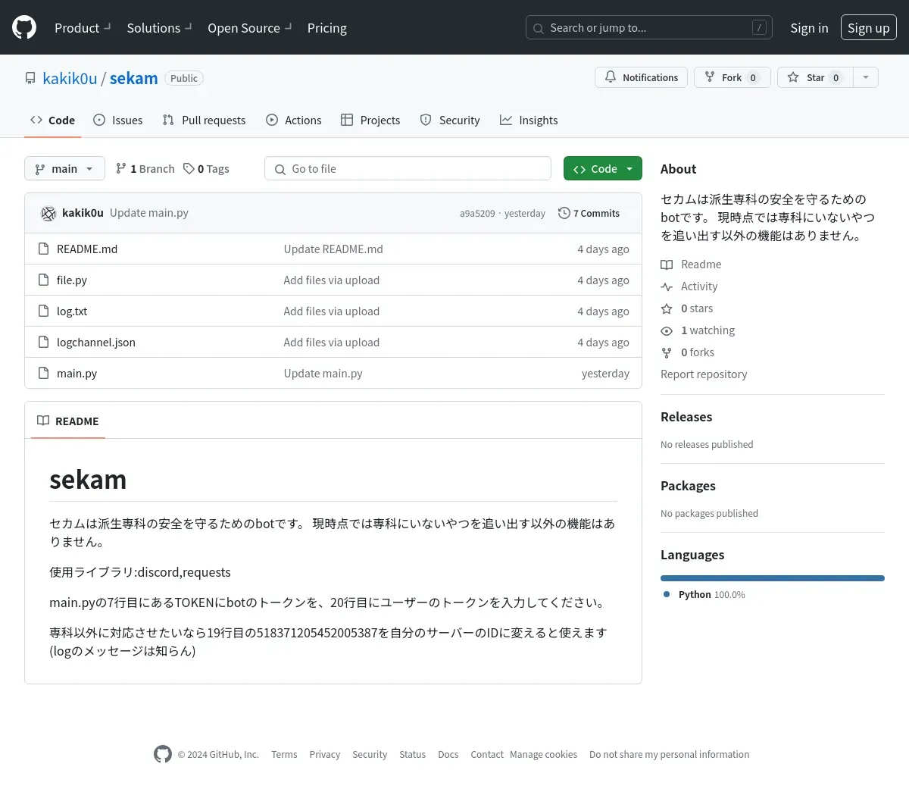
Task: Open the footer Security link
Action: [x=370, y=755]
